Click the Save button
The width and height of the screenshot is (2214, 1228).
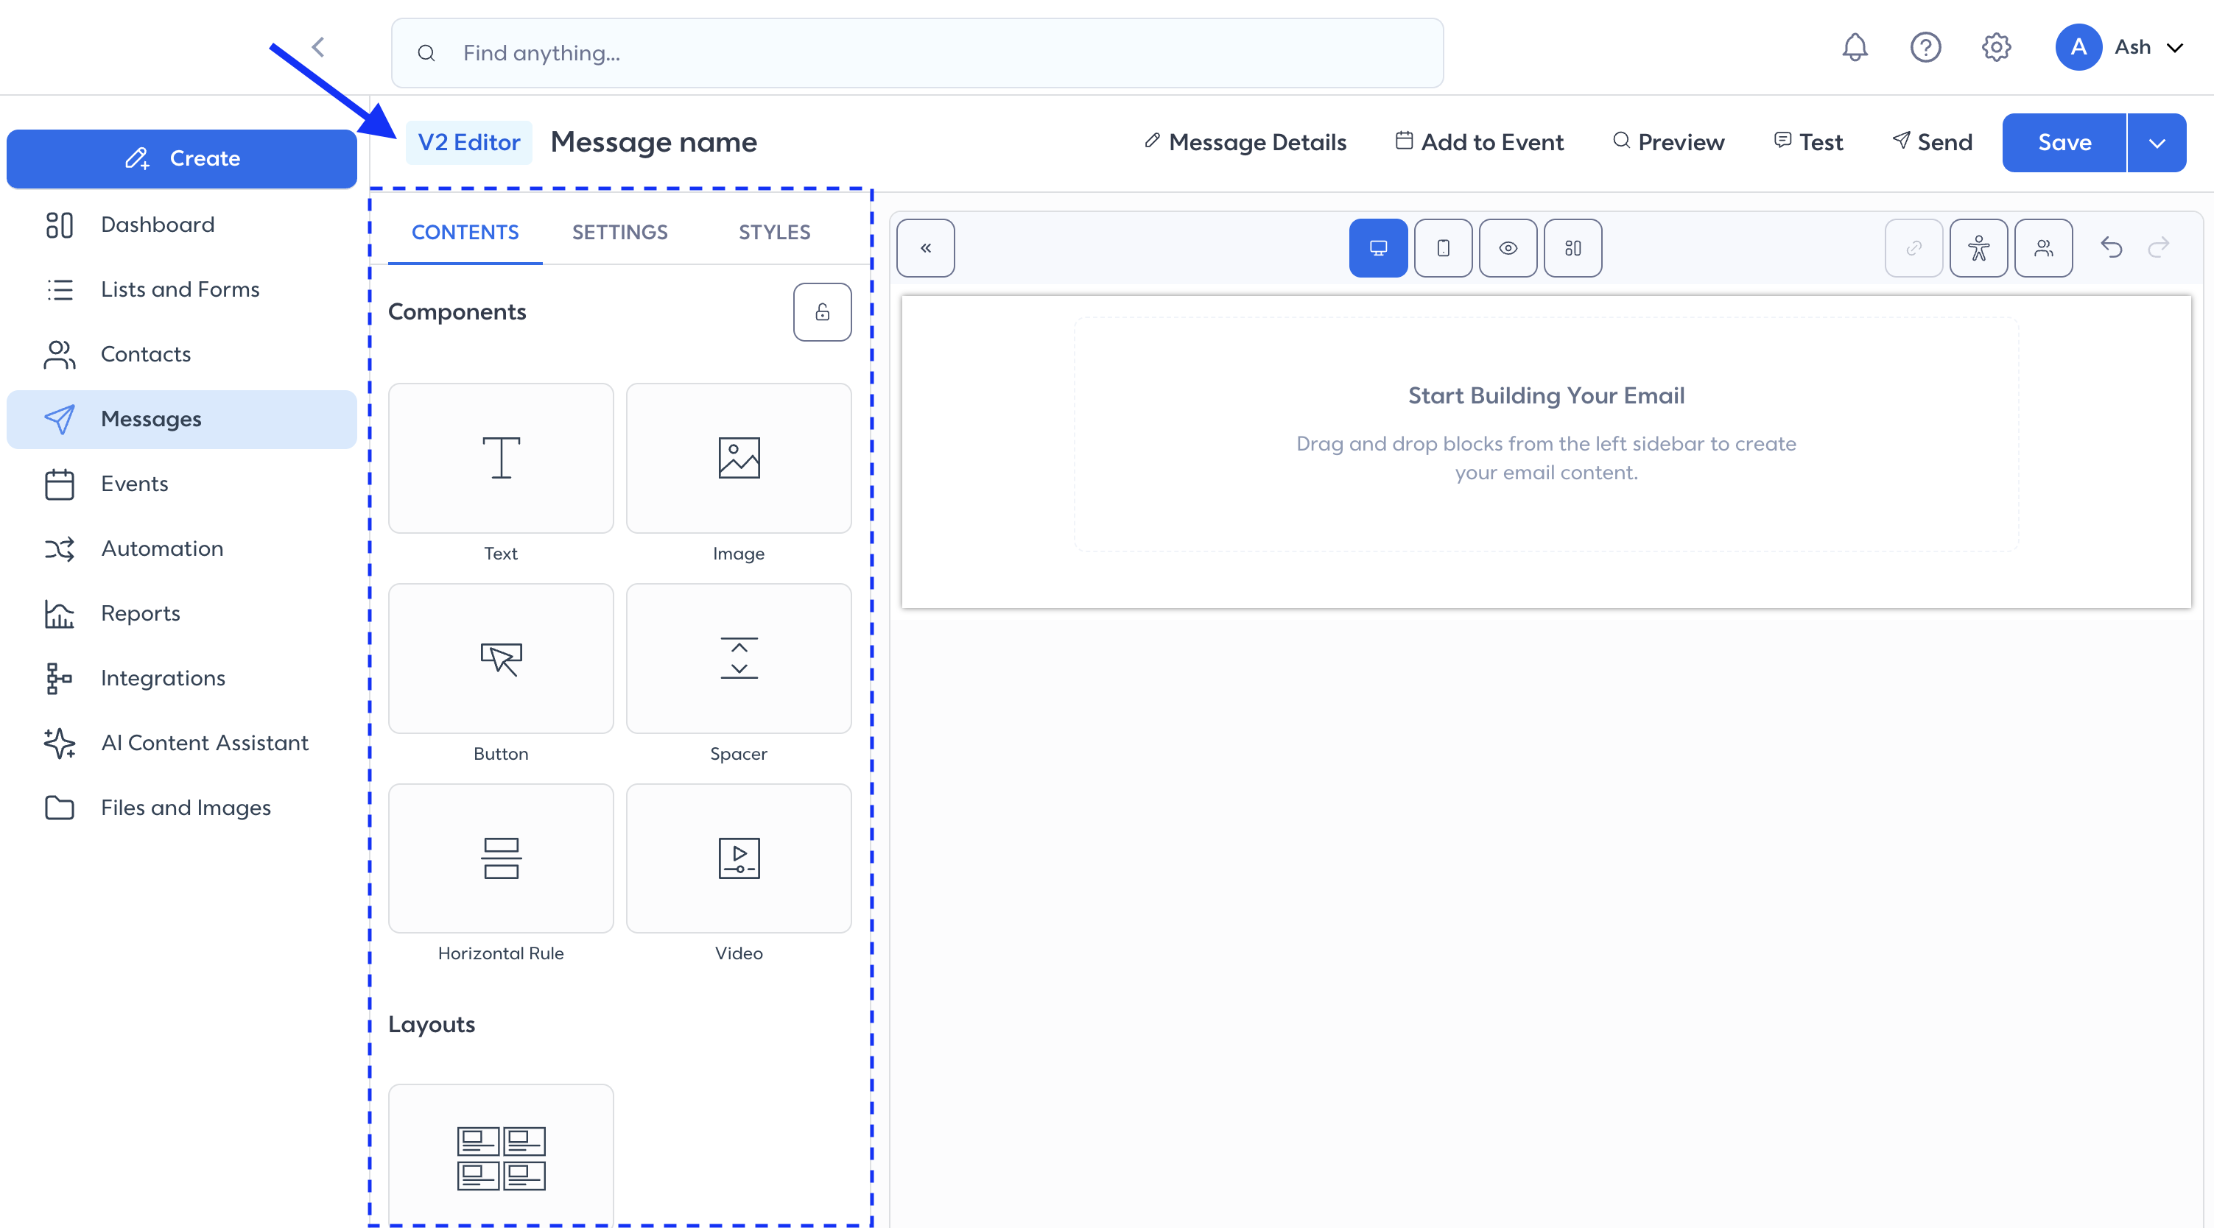(2064, 143)
